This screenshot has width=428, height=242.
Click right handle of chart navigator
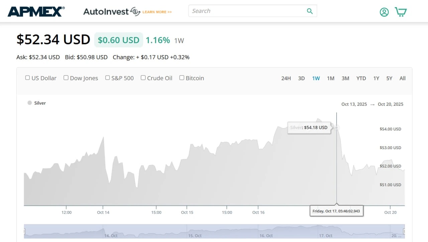pyautogui.click(x=404, y=231)
